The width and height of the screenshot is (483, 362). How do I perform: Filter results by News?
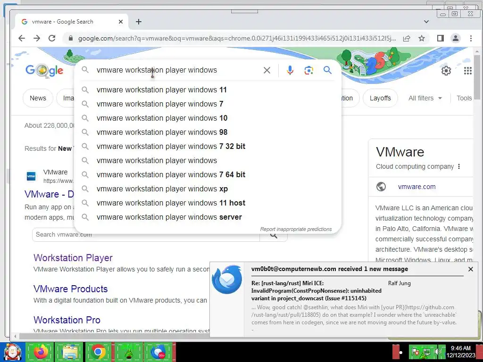[x=38, y=98]
